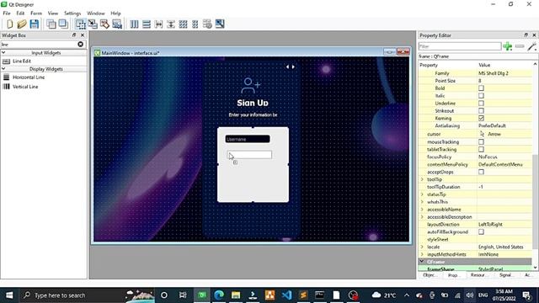Enable the tabletTracking checkbox
This screenshot has height=303, width=539.
point(481,150)
